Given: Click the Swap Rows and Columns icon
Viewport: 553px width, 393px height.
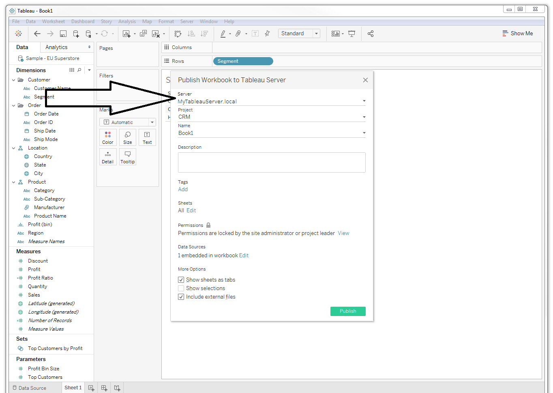Looking at the screenshot, I should pos(178,34).
